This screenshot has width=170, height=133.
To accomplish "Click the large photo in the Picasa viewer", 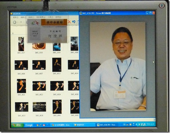I will (x=118, y=66).
